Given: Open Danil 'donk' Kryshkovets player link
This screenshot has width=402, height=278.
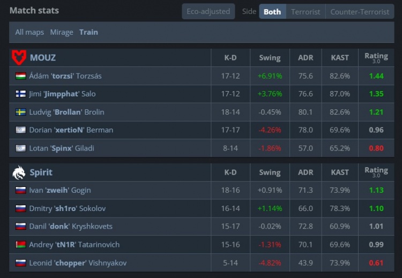Looking at the screenshot, I should click(71, 227).
